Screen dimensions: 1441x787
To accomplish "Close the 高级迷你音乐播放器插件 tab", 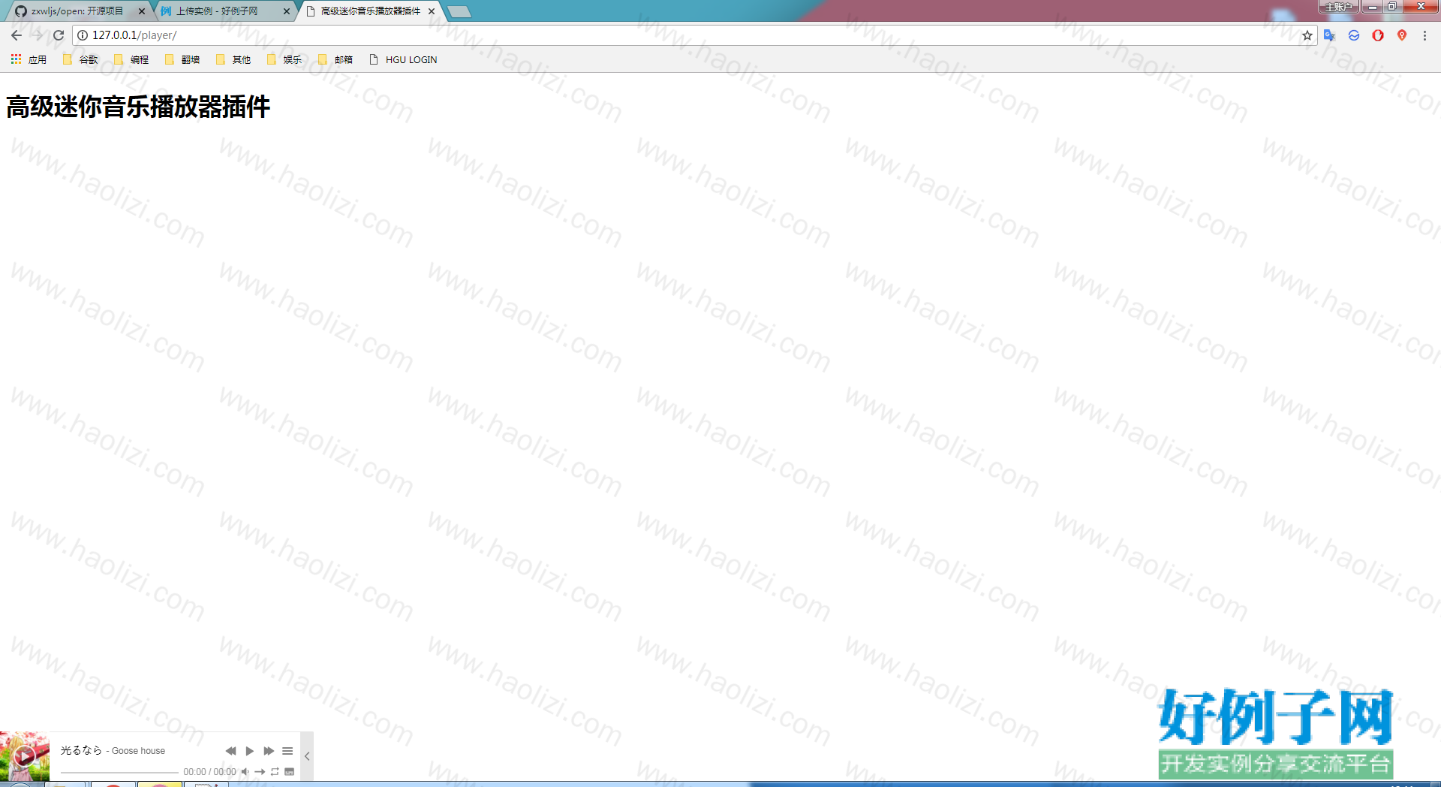I will pyautogui.click(x=432, y=11).
